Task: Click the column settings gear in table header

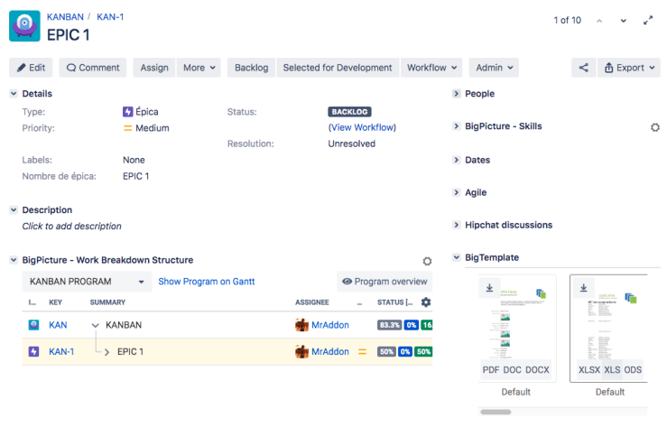Action: click(x=426, y=302)
